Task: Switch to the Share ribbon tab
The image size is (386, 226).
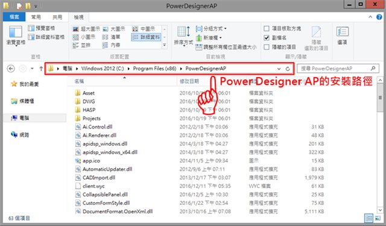Action: [x=57, y=17]
